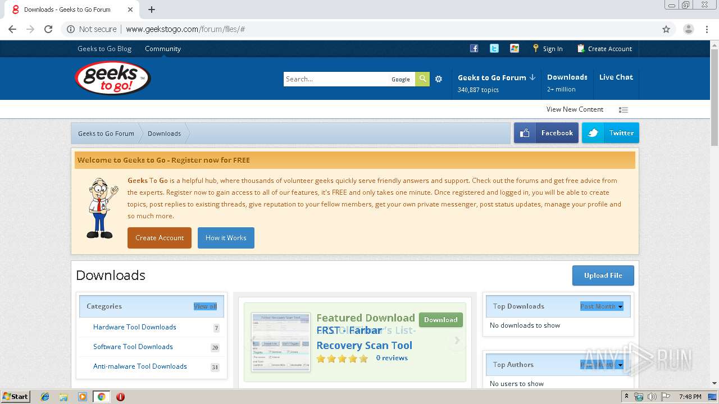Click the How it Works button
The image size is (719, 404).
click(x=226, y=238)
